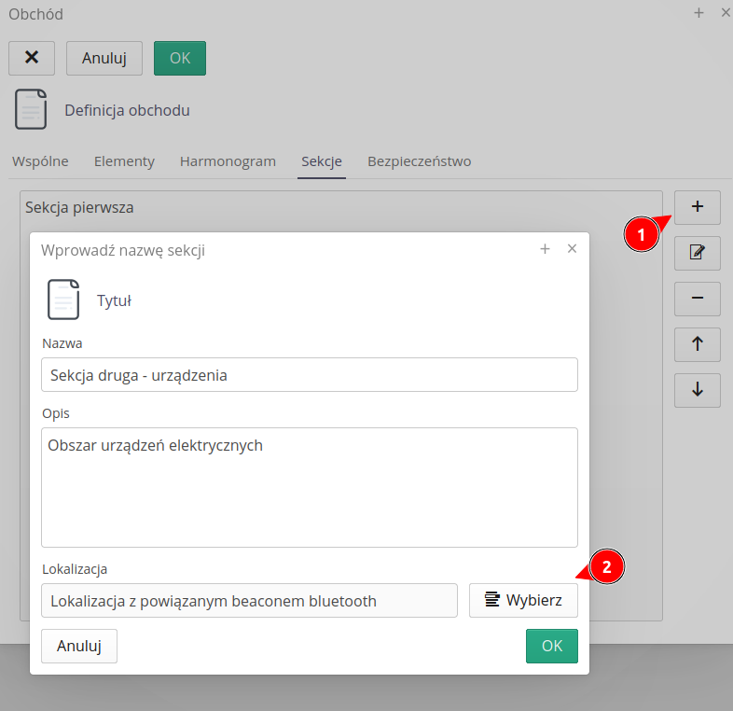This screenshot has height=711, width=733.
Task: Open the Harmonogram tab
Action: pos(228,161)
